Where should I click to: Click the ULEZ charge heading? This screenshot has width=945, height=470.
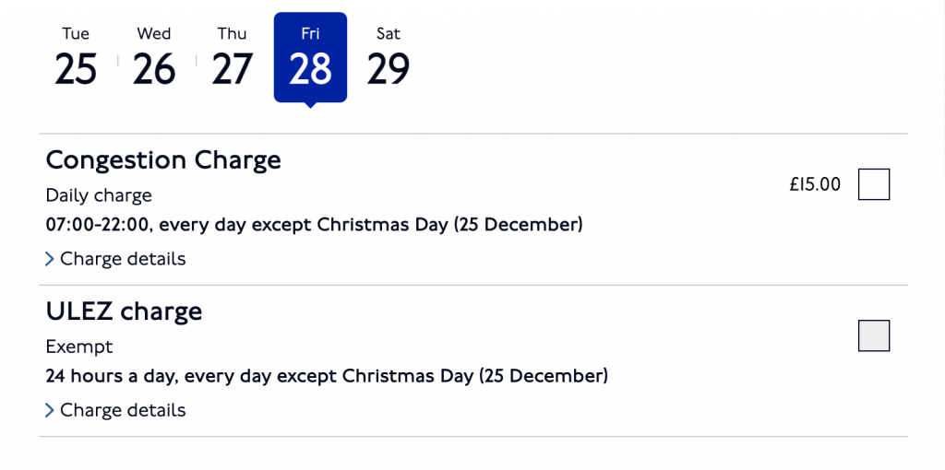point(124,311)
